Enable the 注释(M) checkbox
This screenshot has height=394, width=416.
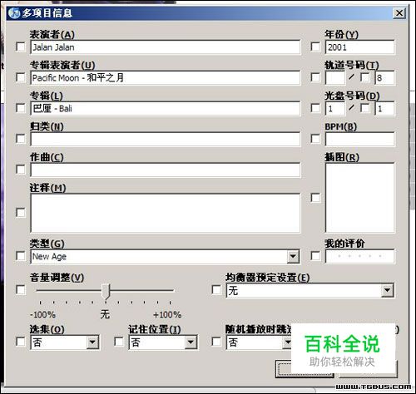click(21, 213)
